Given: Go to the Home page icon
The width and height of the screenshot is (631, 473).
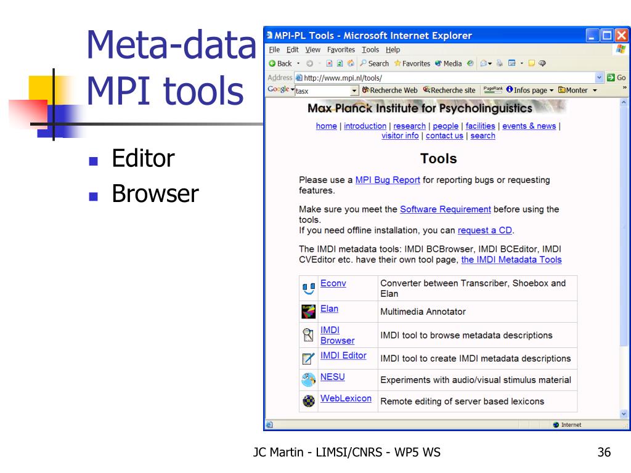Looking at the screenshot, I should tap(351, 63).
